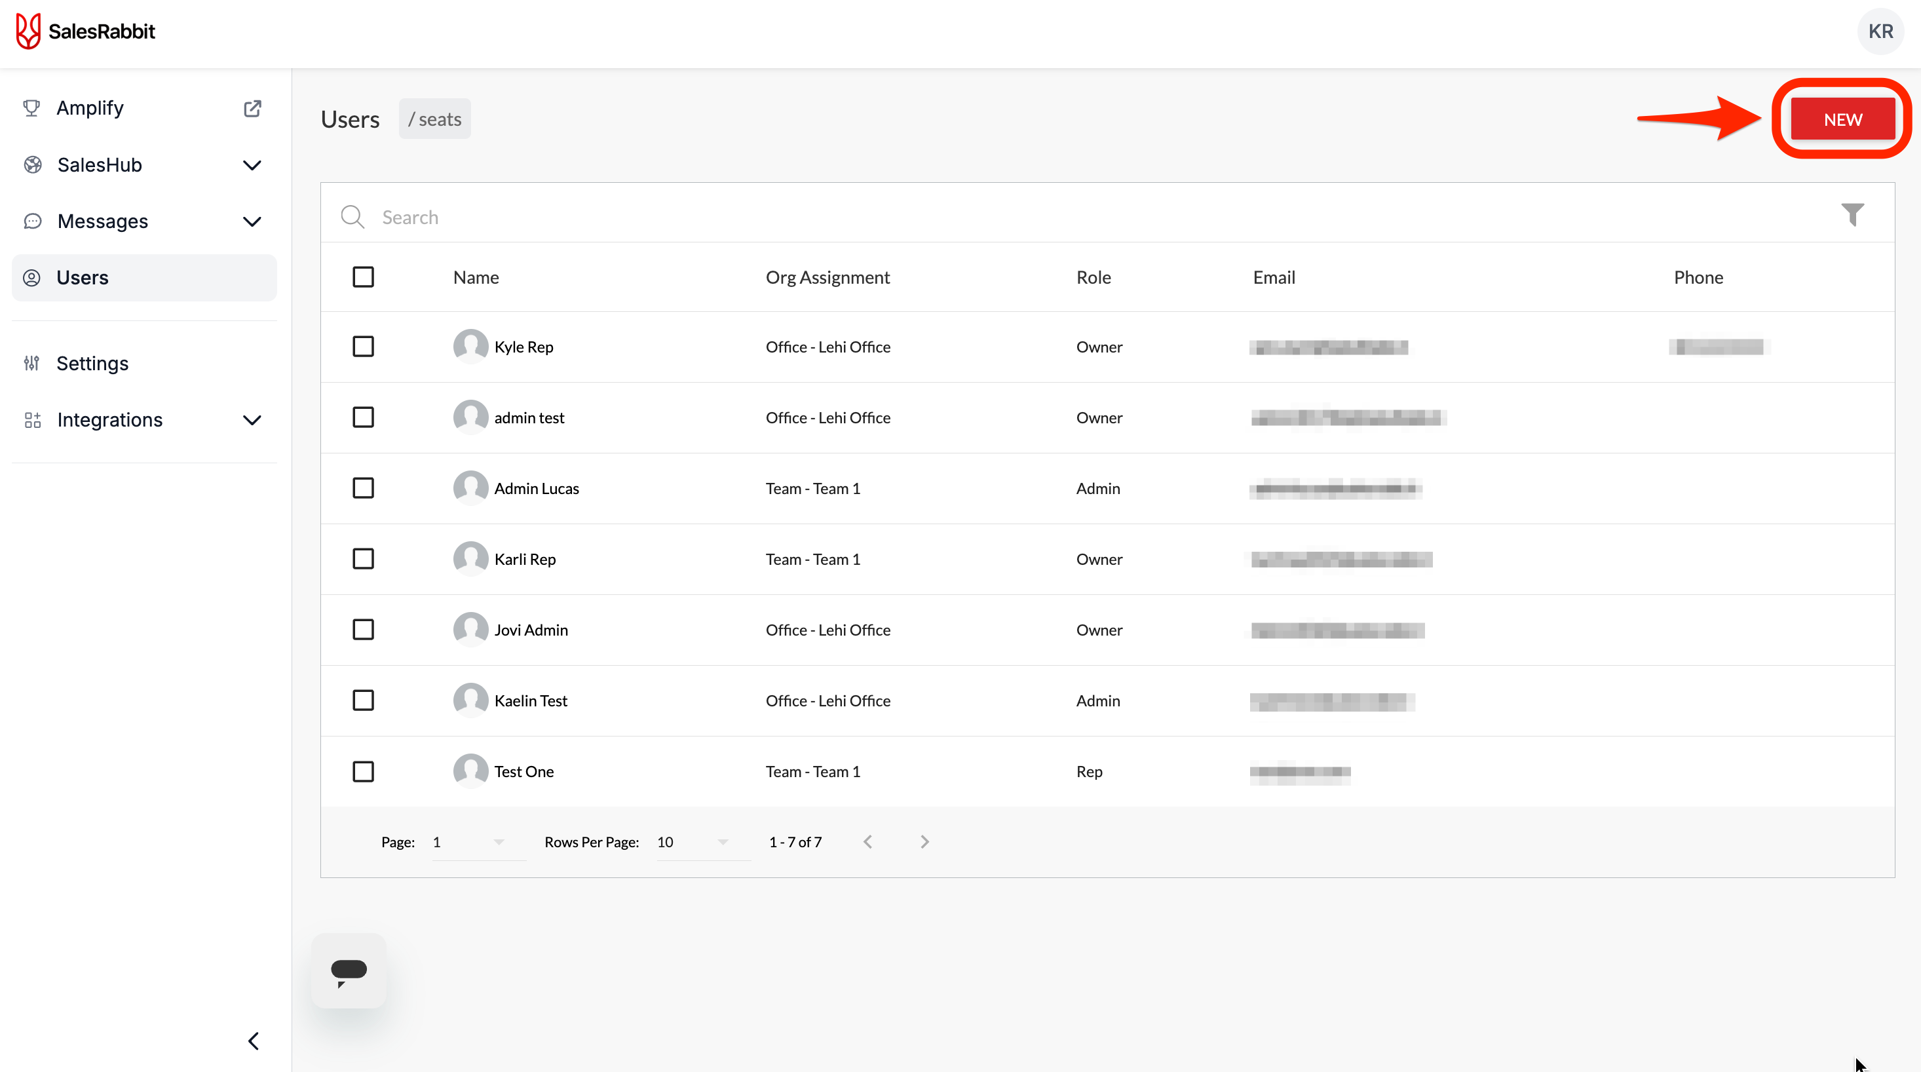Toggle the select-all header checkbox
This screenshot has width=1921, height=1072.
363,277
